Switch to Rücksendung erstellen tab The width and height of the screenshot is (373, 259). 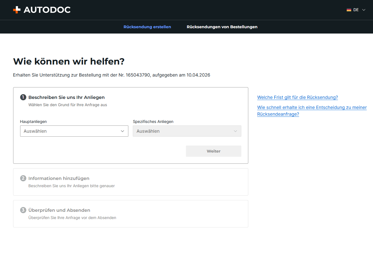147,27
